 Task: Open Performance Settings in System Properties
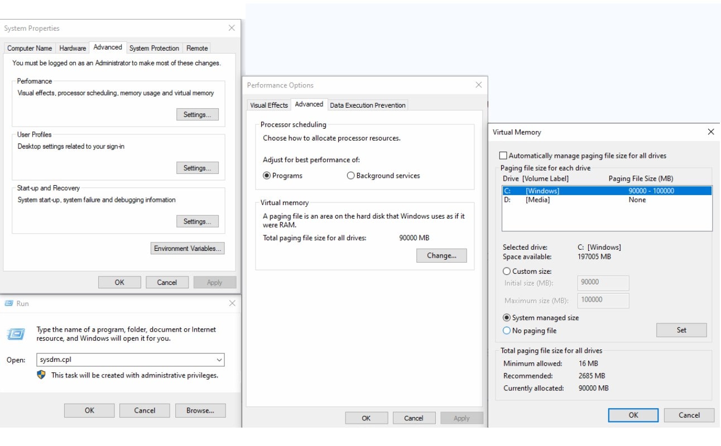coord(197,114)
